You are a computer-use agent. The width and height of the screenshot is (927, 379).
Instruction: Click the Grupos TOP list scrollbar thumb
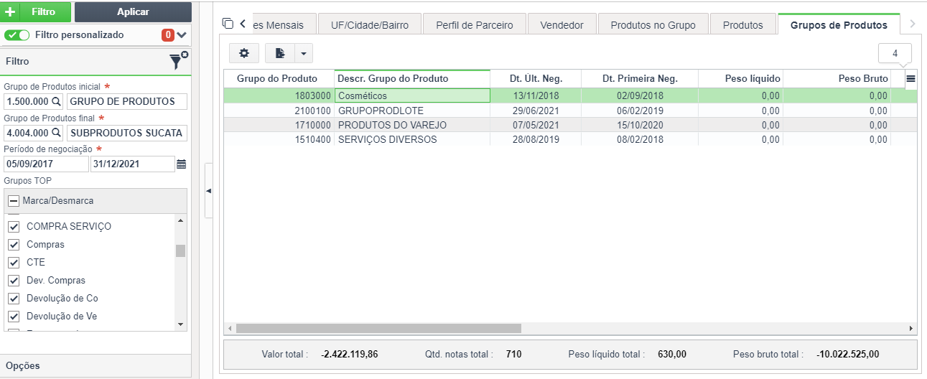click(180, 251)
